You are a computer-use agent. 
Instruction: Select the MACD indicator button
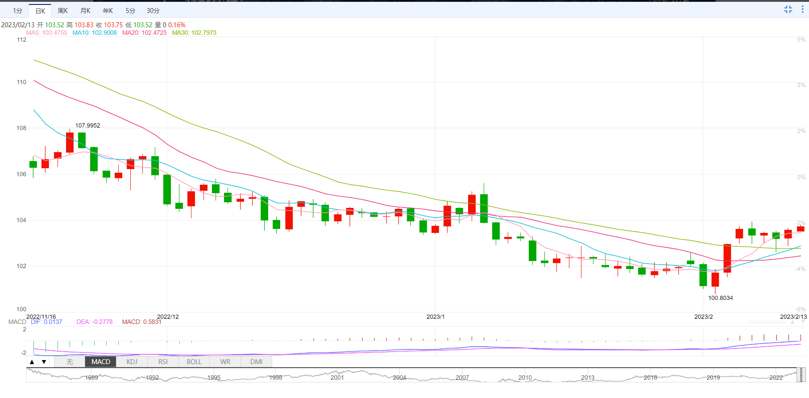click(x=100, y=362)
